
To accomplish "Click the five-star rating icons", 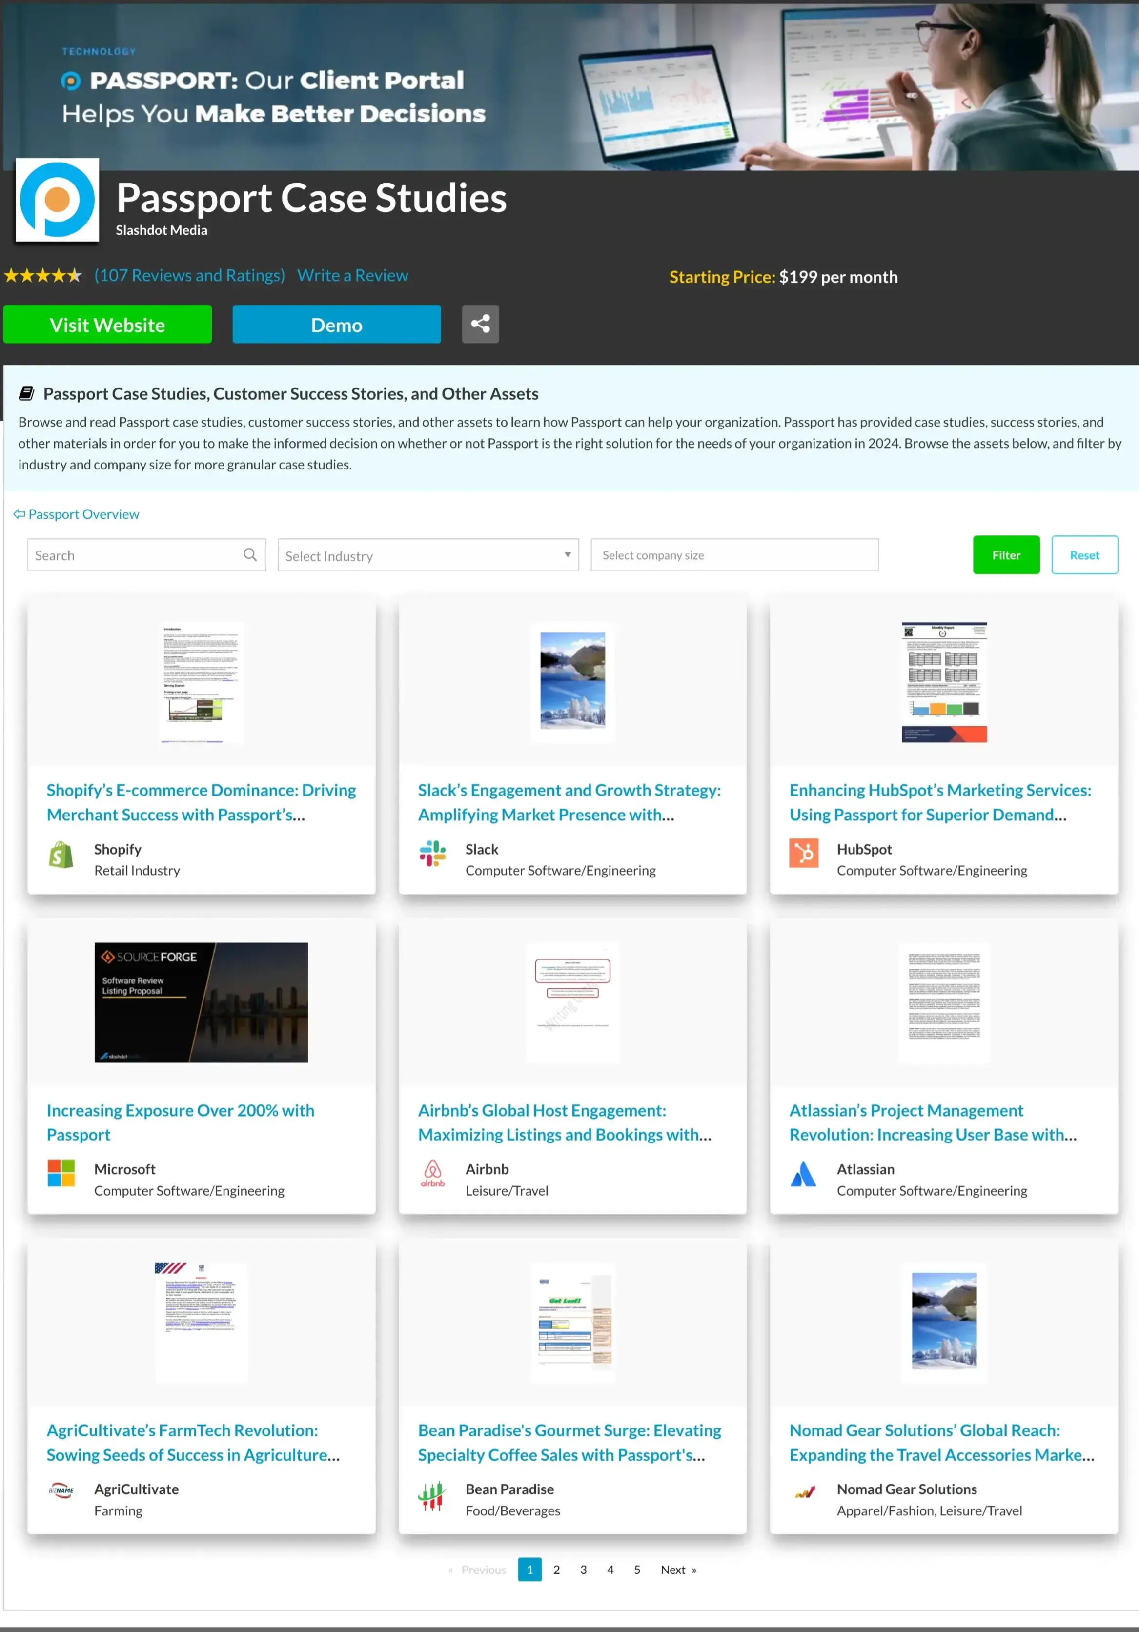I will pos(42,276).
